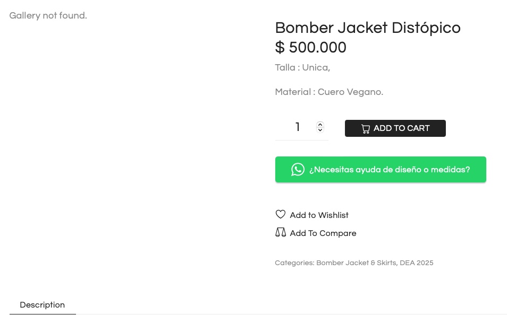Open the "Bomber Jacket & Skirts" category link
The height and width of the screenshot is (315, 507).
point(356,263)
